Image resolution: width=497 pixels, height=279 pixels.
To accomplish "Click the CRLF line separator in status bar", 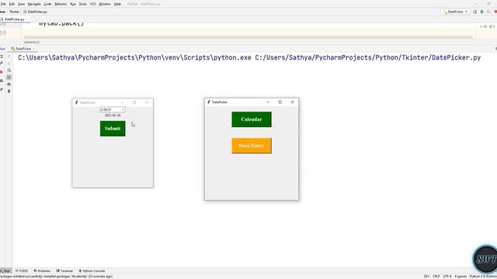I will point(436,276).
